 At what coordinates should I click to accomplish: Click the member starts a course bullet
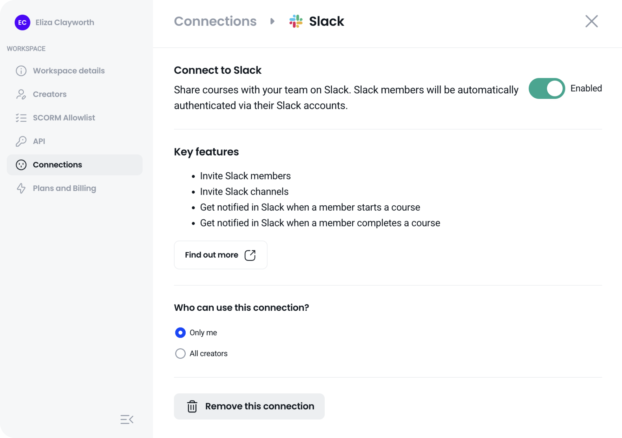310,207
